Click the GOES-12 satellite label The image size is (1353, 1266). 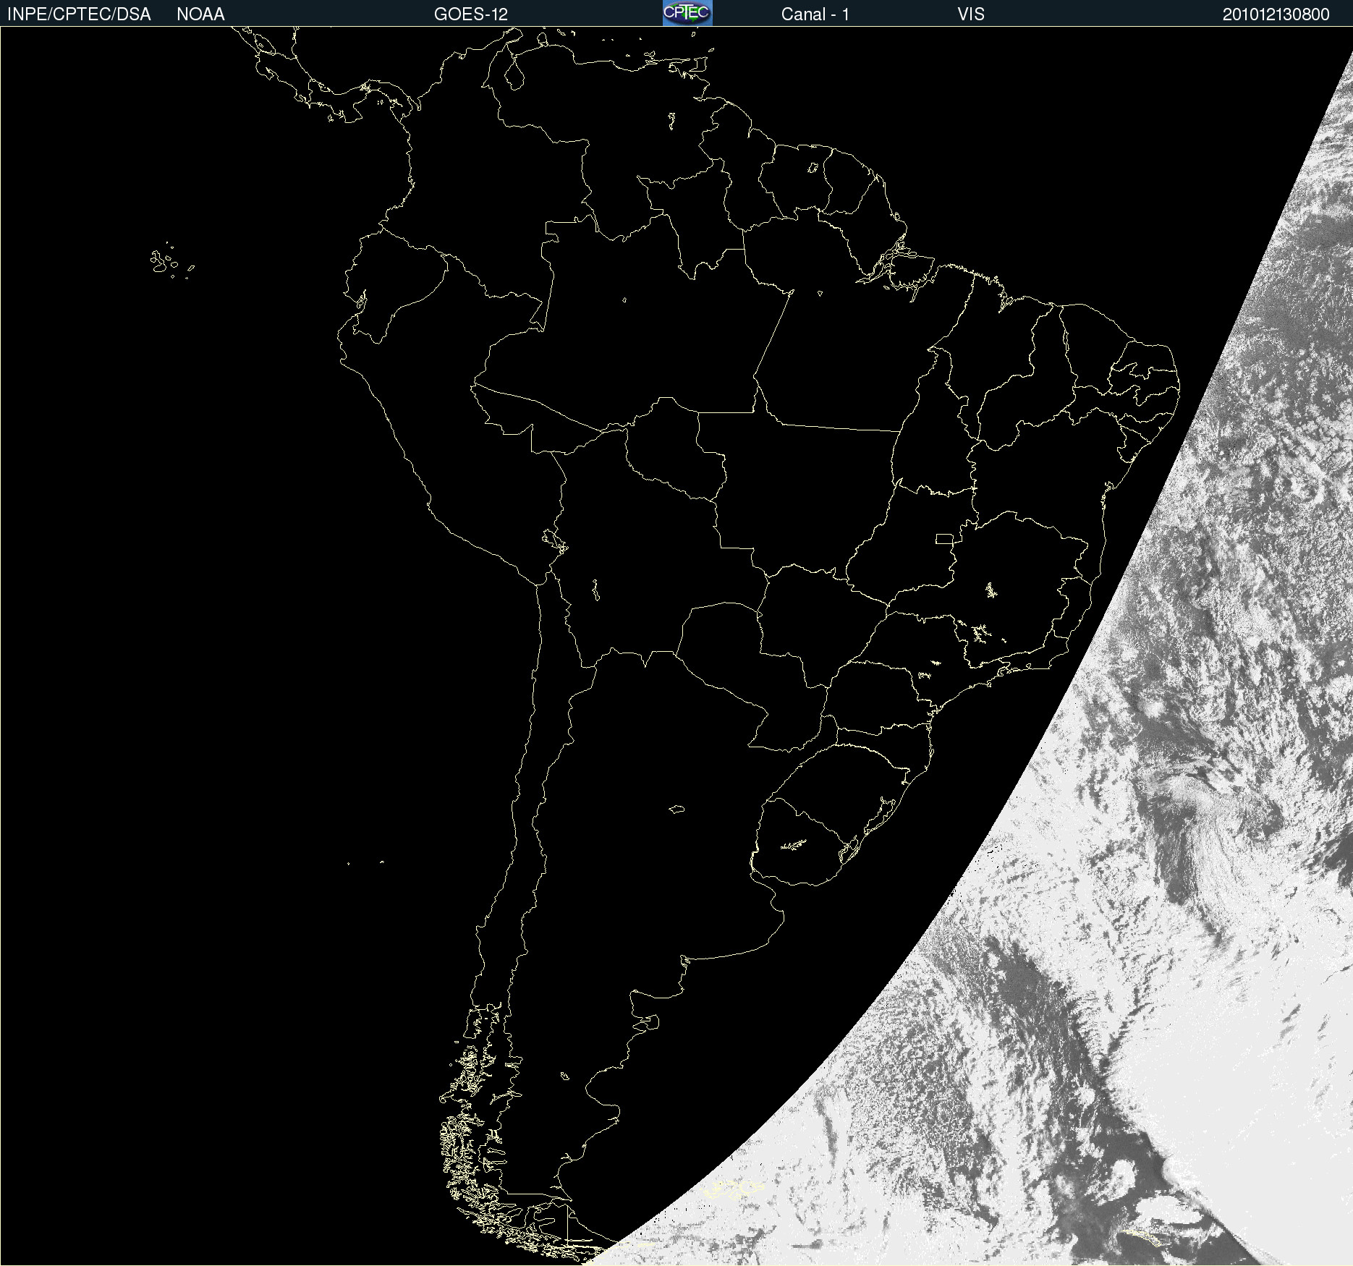471,14
